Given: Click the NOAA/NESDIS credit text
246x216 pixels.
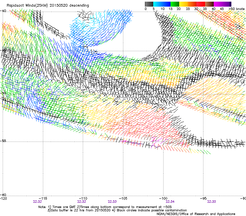Looking at the screenshot, I should (196, 214).
